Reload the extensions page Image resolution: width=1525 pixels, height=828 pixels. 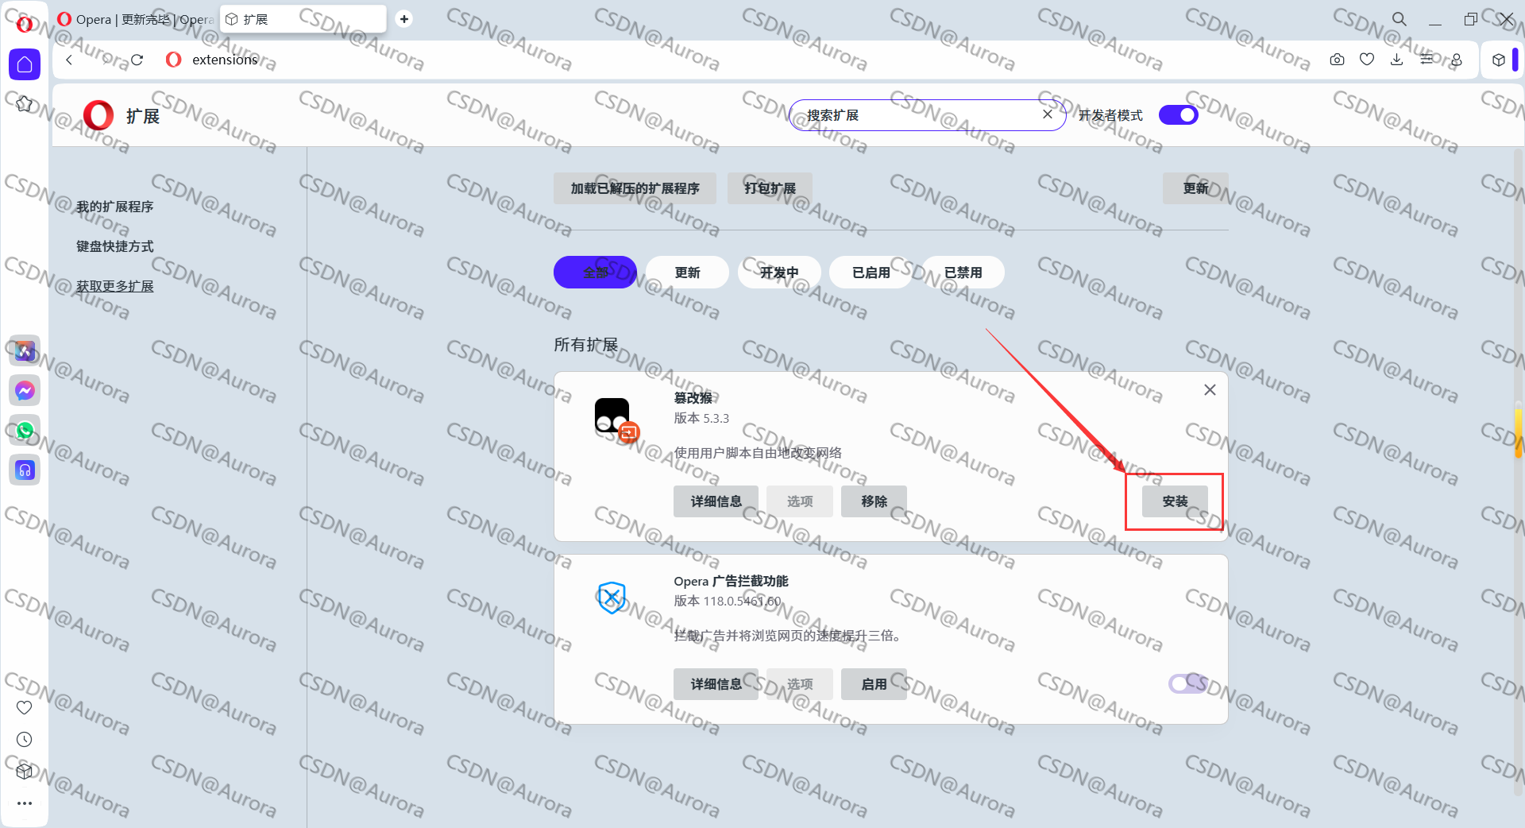click(x=137, y=60)
